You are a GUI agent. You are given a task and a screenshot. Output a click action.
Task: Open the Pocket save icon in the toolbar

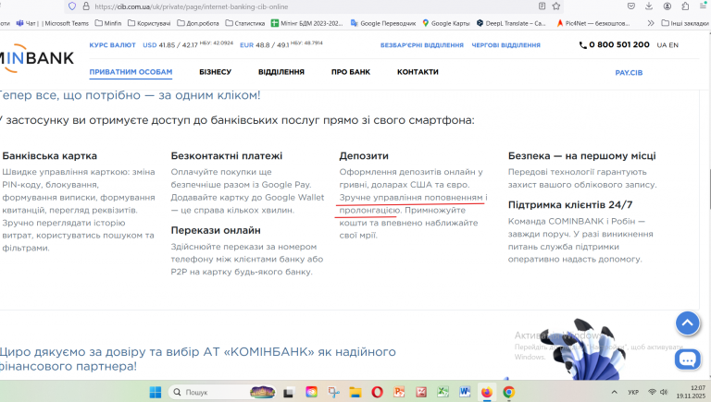(x=631, y=6)
